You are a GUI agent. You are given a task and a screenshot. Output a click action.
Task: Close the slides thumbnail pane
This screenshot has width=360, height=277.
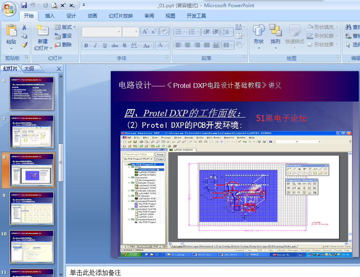click(x=59, y=69)
